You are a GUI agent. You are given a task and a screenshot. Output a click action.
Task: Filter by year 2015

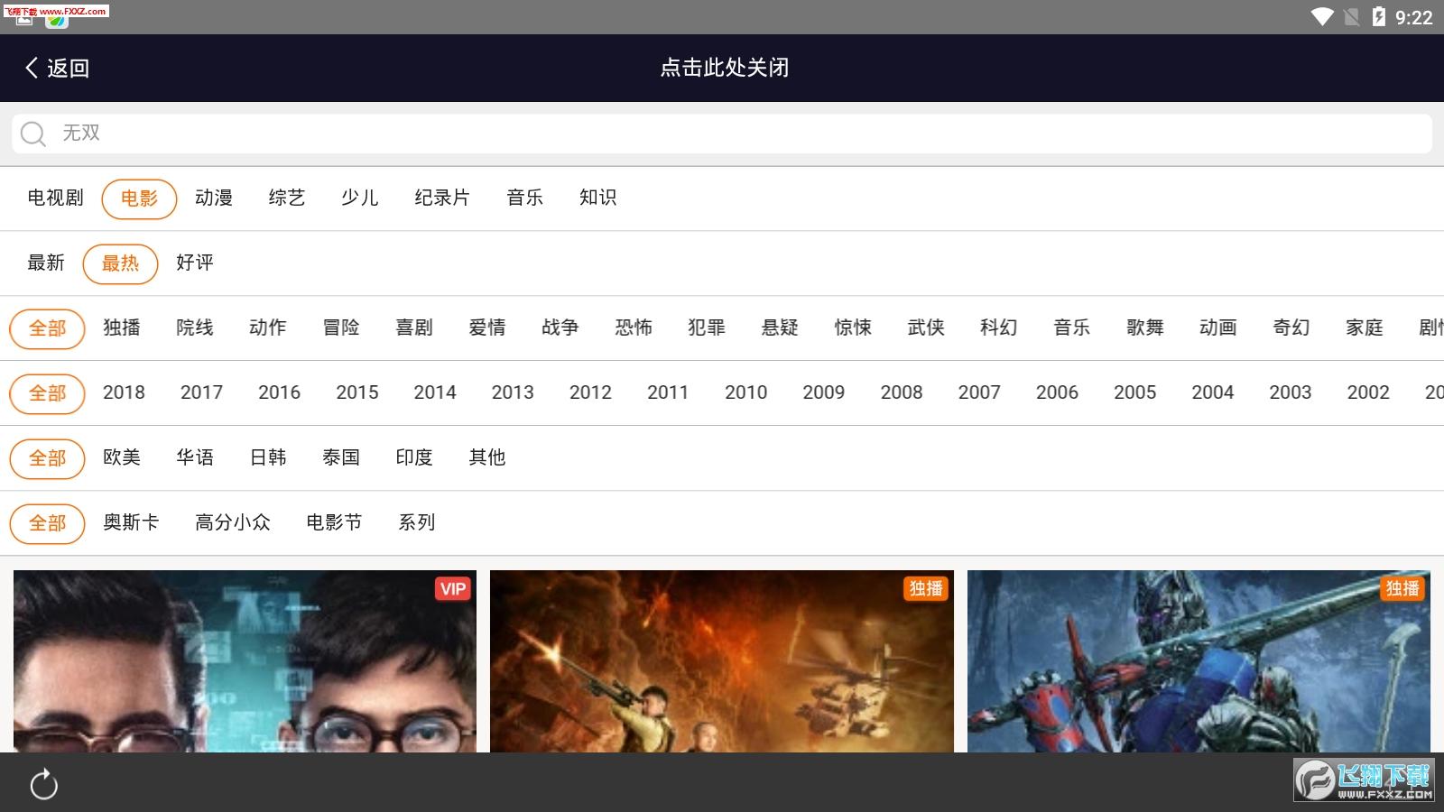click(x=357, y=392)
